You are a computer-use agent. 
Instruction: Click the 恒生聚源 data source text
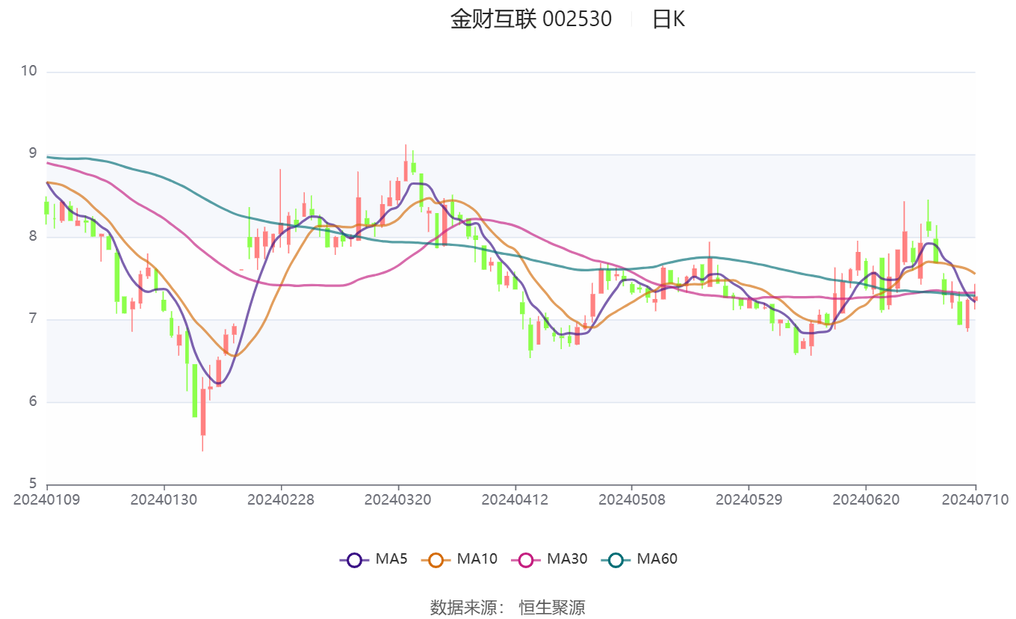coord(552,607)
